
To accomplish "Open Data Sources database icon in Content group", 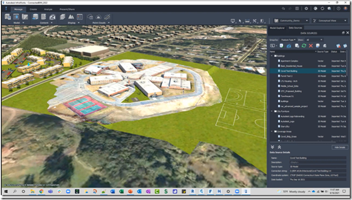I will (x=35, y=17).
